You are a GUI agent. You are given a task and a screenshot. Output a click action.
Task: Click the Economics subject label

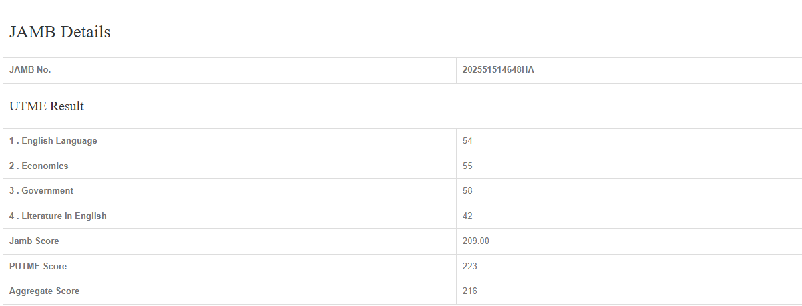pos(45,166)
